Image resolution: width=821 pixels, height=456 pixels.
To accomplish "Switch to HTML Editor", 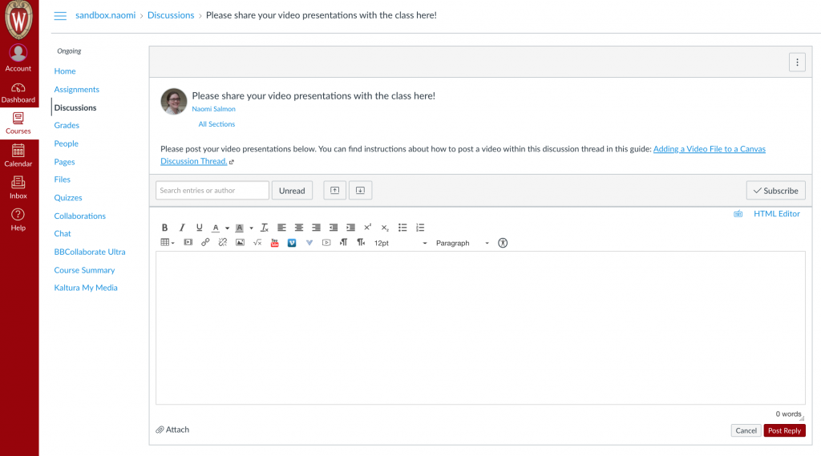I will (776, 214).
